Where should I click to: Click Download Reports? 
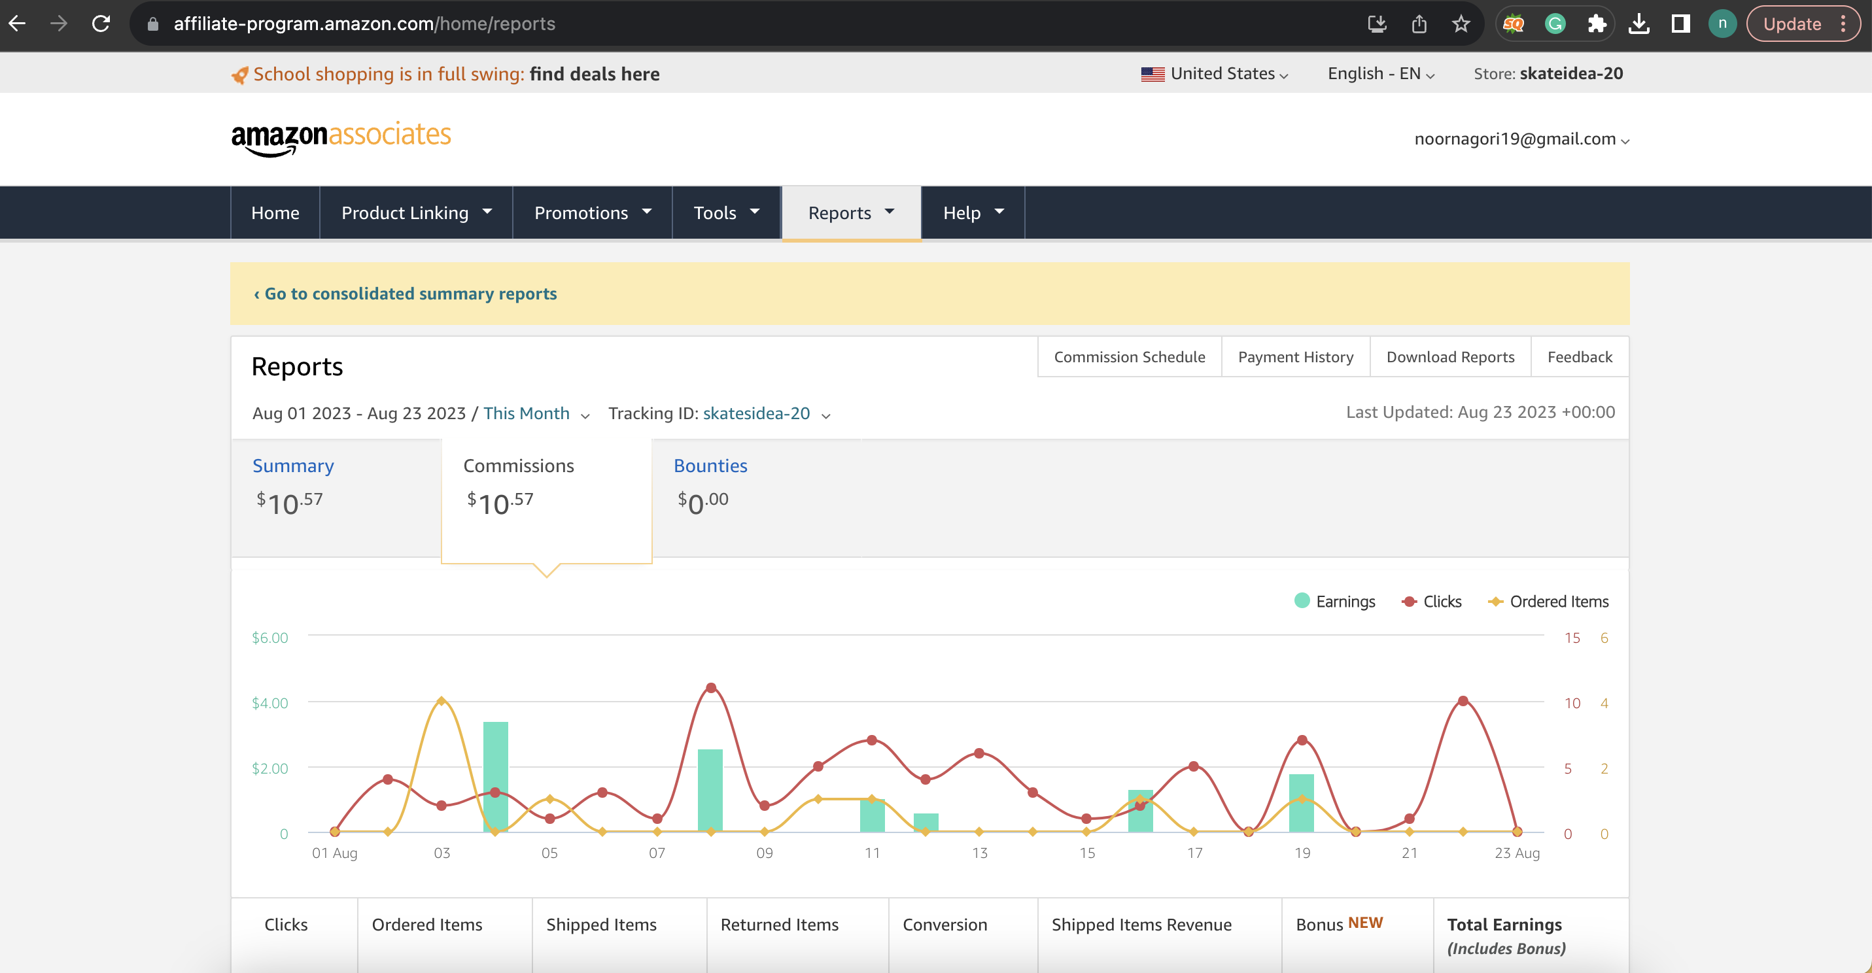(1449, 357)
